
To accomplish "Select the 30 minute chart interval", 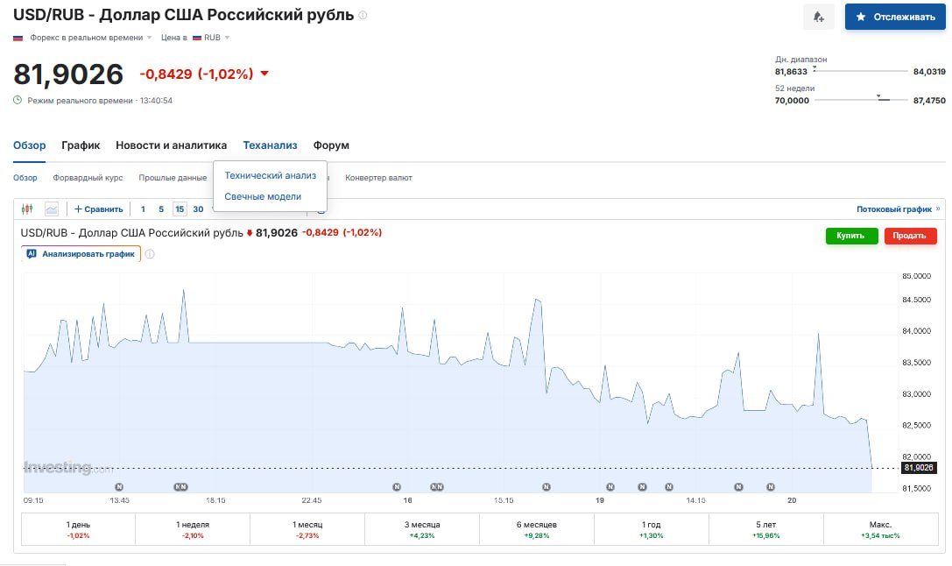I will [198, 209].
